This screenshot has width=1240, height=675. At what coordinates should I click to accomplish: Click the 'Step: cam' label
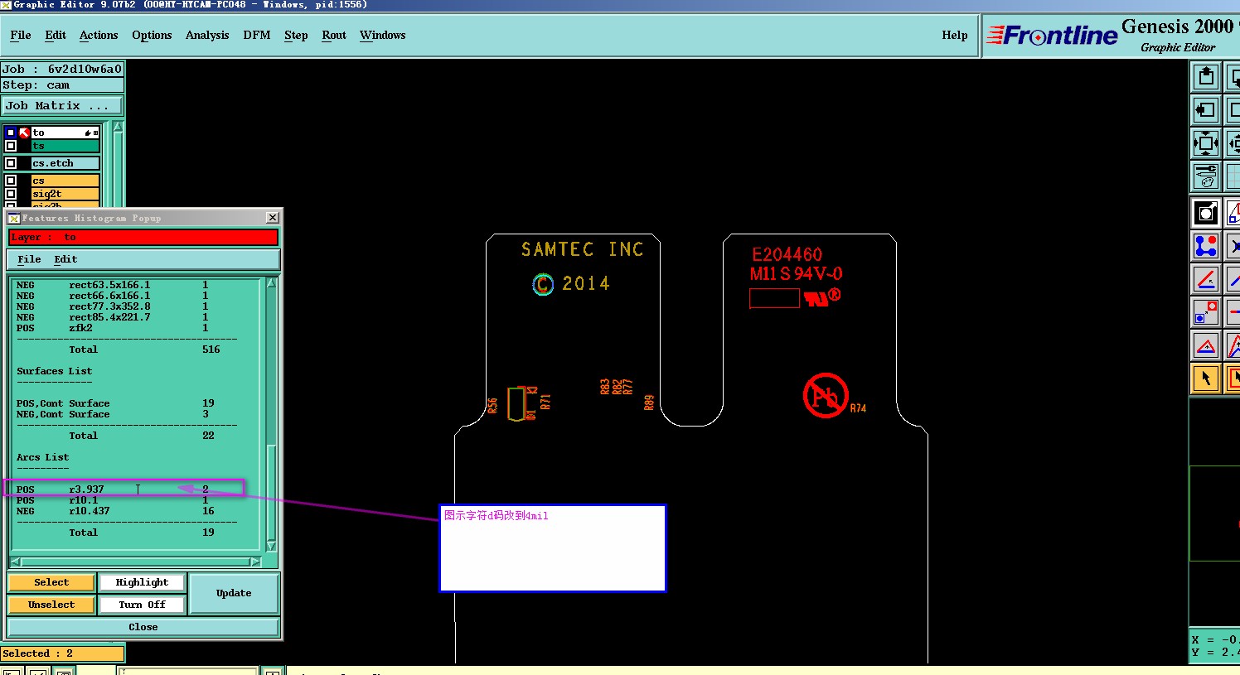point(62,84)
